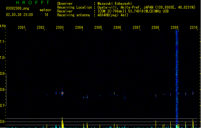201x128 pixels.
Task: Click the Receiving antenna label
Action: (73, 15)
